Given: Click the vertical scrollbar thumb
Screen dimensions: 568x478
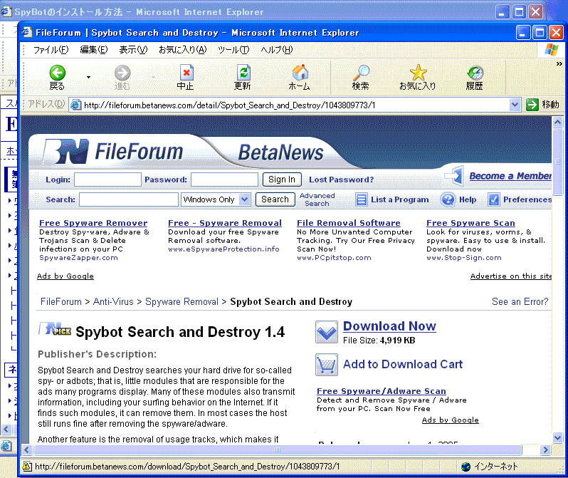Looking at the screenshot, I should click(x=557, y=162).
